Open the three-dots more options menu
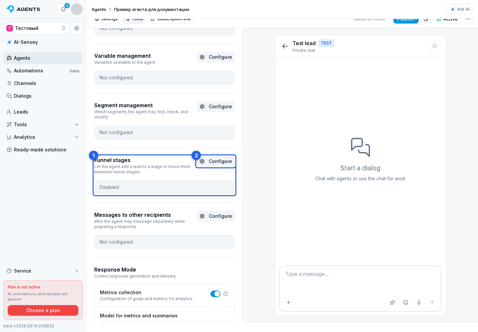This screenshot has width=478, height=332. point(468,20)
